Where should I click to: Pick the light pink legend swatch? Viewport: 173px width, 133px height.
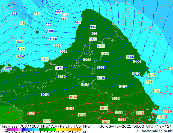tap(20, 129)
